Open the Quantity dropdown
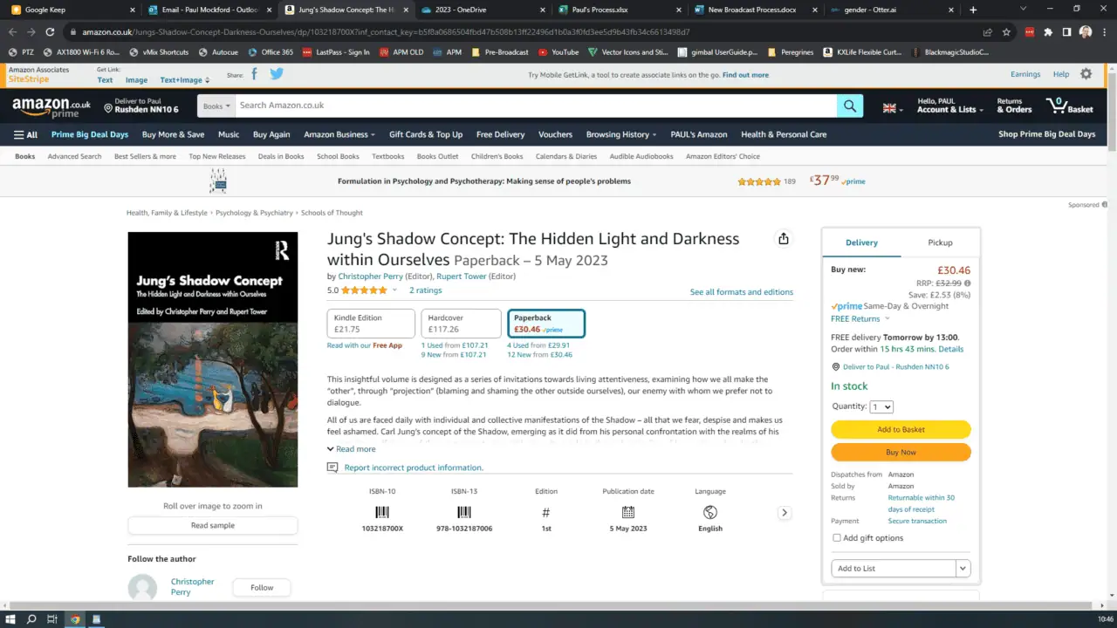Viewport: 1117px width, 628px height. tap(881, 406)
